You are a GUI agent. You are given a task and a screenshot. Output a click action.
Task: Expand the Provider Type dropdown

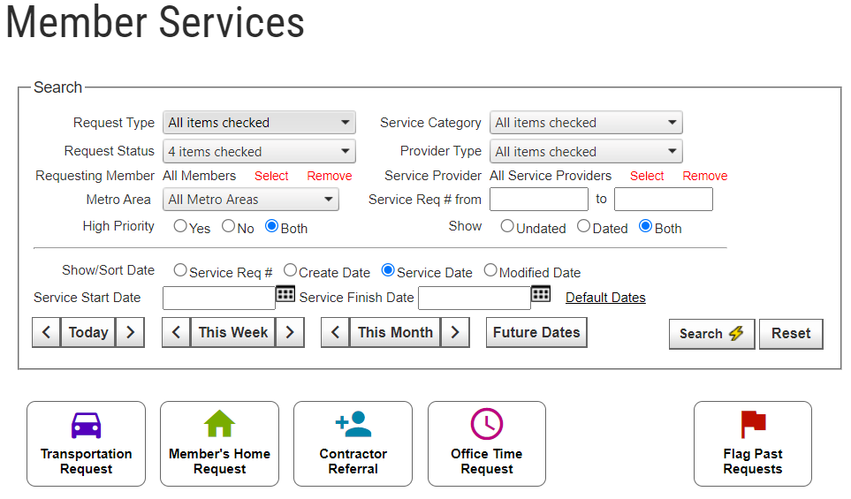coord(586,151)
